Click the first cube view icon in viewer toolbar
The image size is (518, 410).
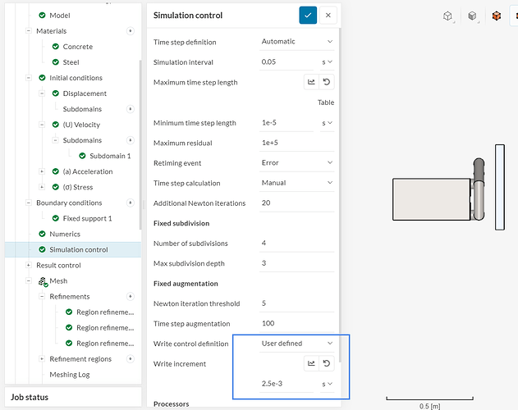(448, 16)
